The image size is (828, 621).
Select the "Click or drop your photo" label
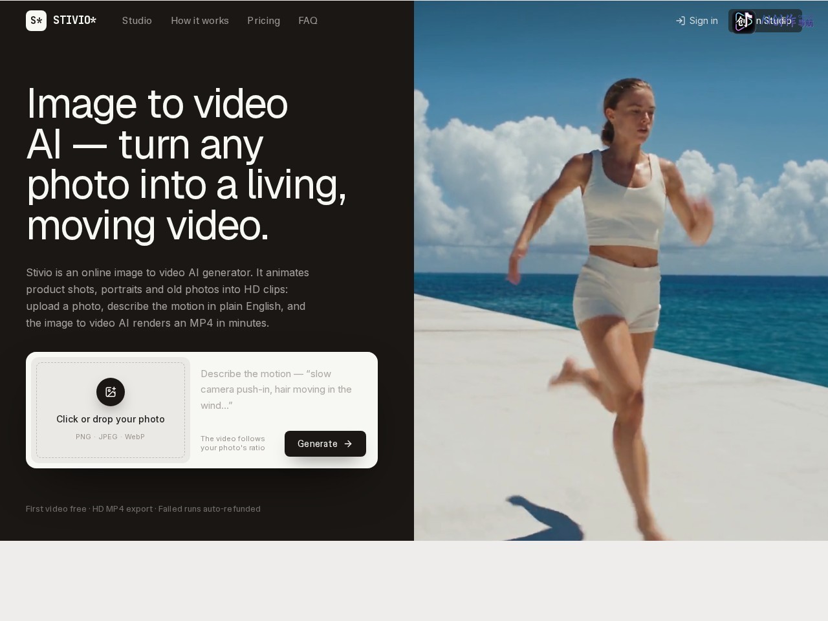111,419
